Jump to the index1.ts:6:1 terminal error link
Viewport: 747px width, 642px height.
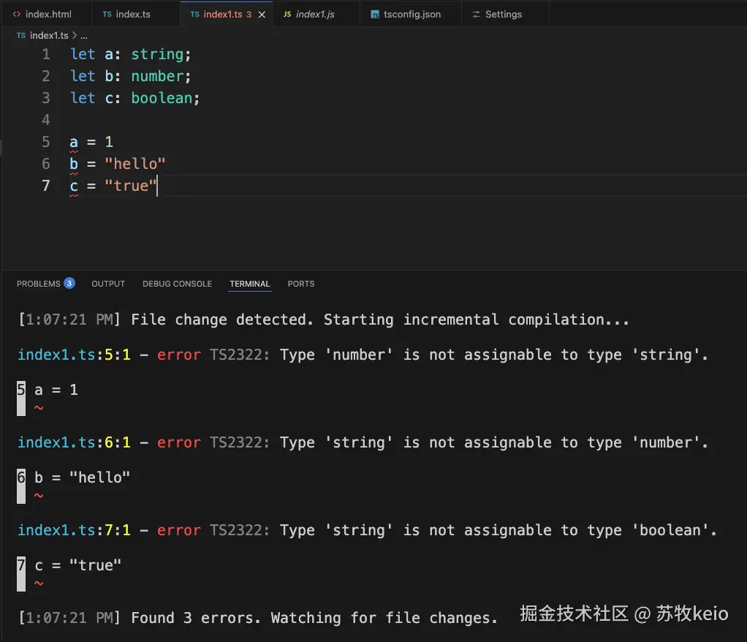pyautogui.click(x=73, y=442)
